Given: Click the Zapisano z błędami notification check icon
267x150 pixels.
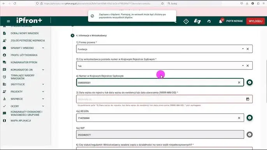Looking at the screenshot, I should [92, 16].
